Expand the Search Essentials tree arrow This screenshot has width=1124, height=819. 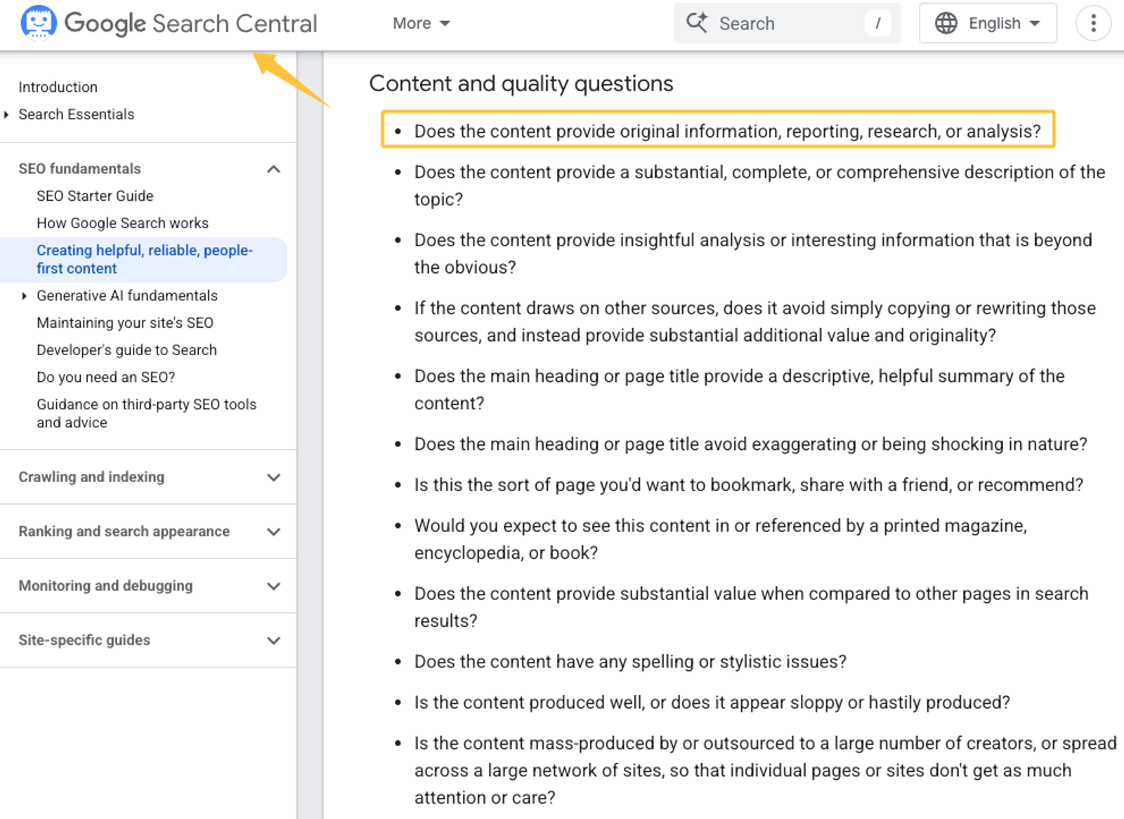(x=7, y=114)
